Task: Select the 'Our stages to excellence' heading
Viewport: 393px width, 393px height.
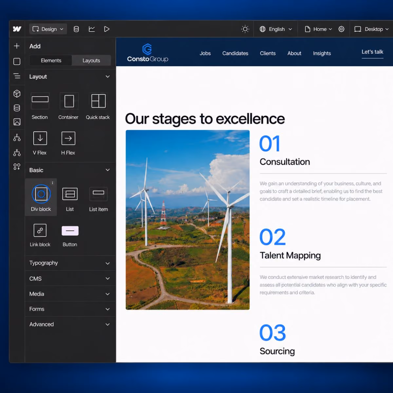Action: 205,119
